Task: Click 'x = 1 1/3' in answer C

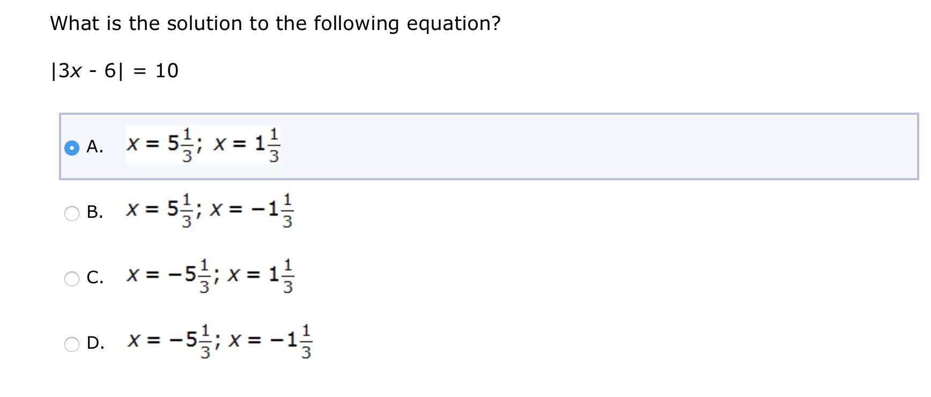Action: [261, 276]
